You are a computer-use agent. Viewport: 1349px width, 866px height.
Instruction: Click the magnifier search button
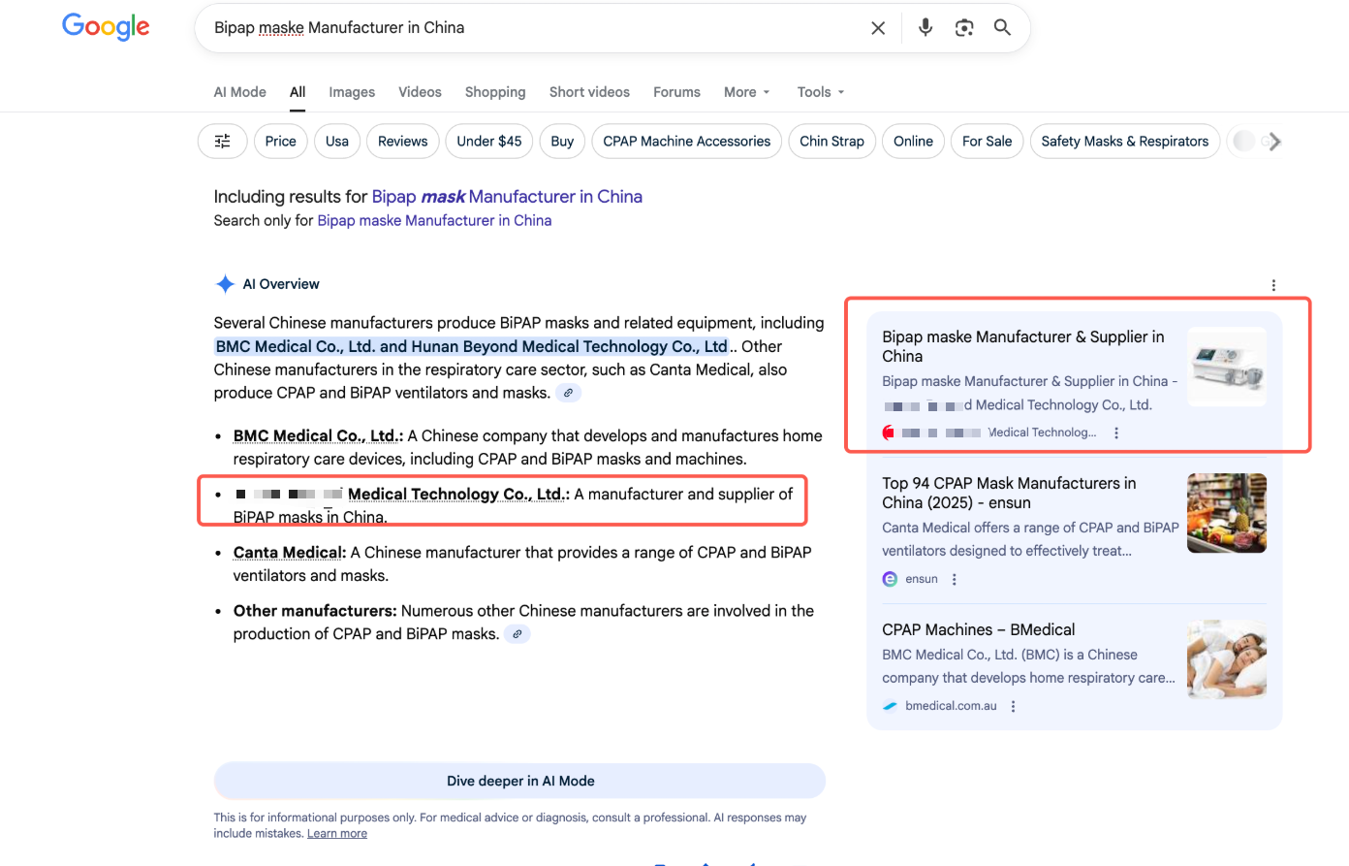pyautogui.click(x=1002, y=28)
